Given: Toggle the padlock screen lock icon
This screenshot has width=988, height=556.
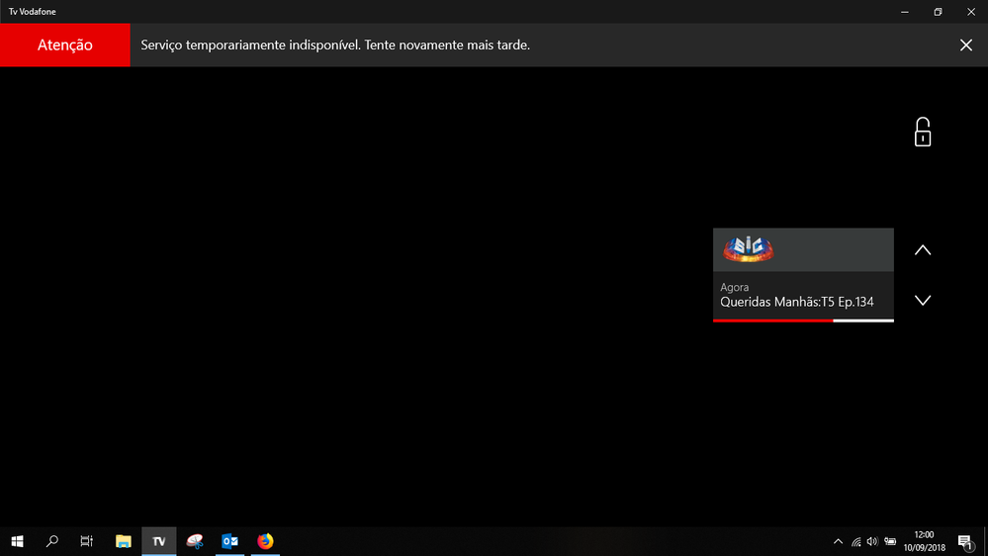Looking at the screenshot, I should tap(922, 133).
